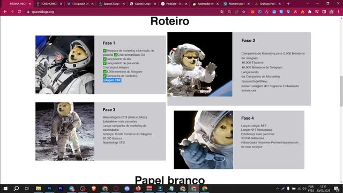Screen dimensions: 343x193
Task: Click the 'CoinGecko Listagem' line in Fase 1
Action: coord(116,68)
